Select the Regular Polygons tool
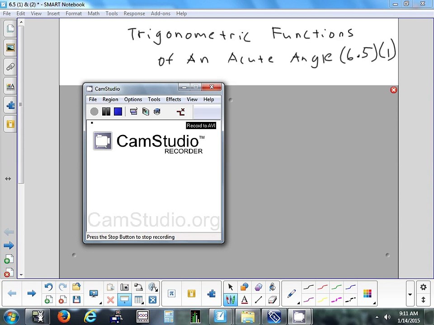Screen dimensions: 434x325 pos(258,287)
